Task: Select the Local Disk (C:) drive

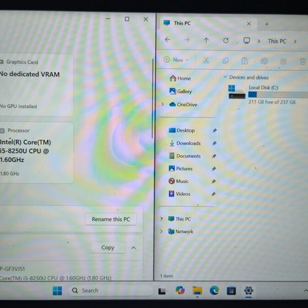Action: [x=268, y=94]
